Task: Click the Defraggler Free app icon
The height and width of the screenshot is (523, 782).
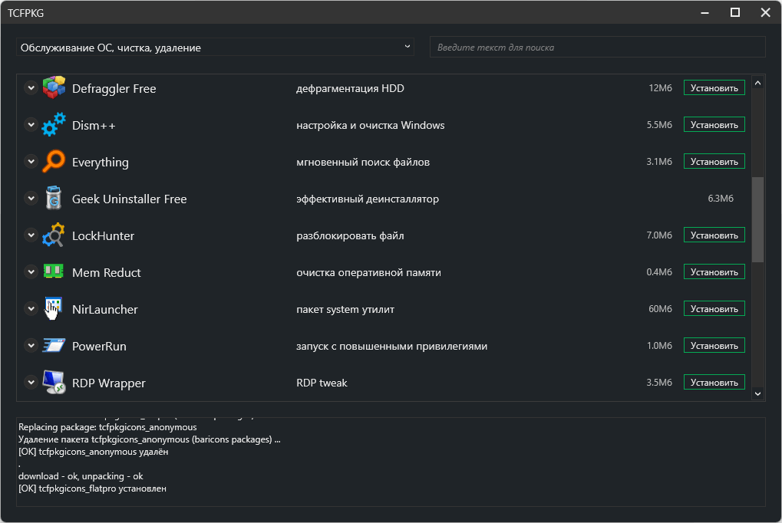Action: coord(54,88)
